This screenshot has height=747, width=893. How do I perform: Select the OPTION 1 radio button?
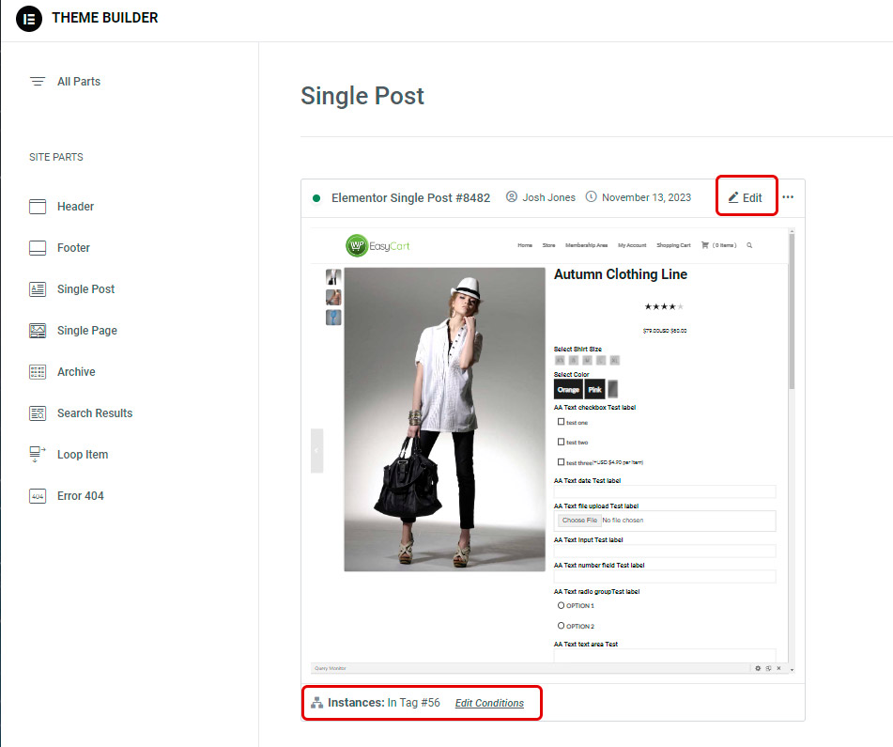click(562, 605)
